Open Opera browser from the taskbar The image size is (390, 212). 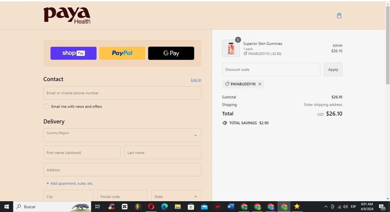pos(151,207)
